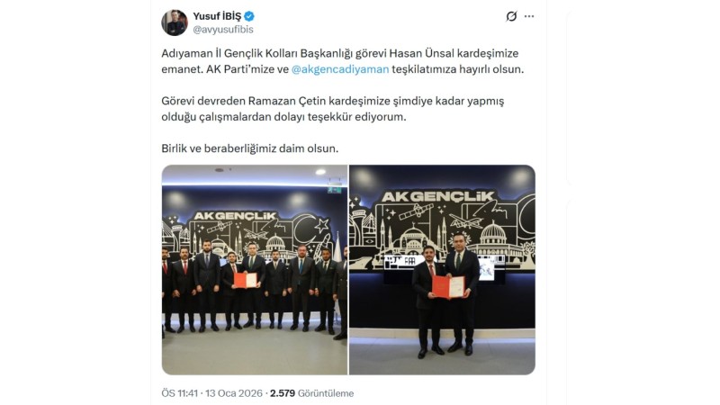Click the display name Yusuf İBİŞ
Viewport: 720px width, 405px height.
[x=217, y=16]
